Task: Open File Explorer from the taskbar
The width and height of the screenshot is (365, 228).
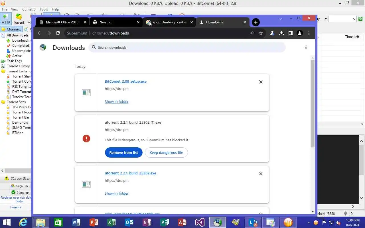Action: (40, 222)
